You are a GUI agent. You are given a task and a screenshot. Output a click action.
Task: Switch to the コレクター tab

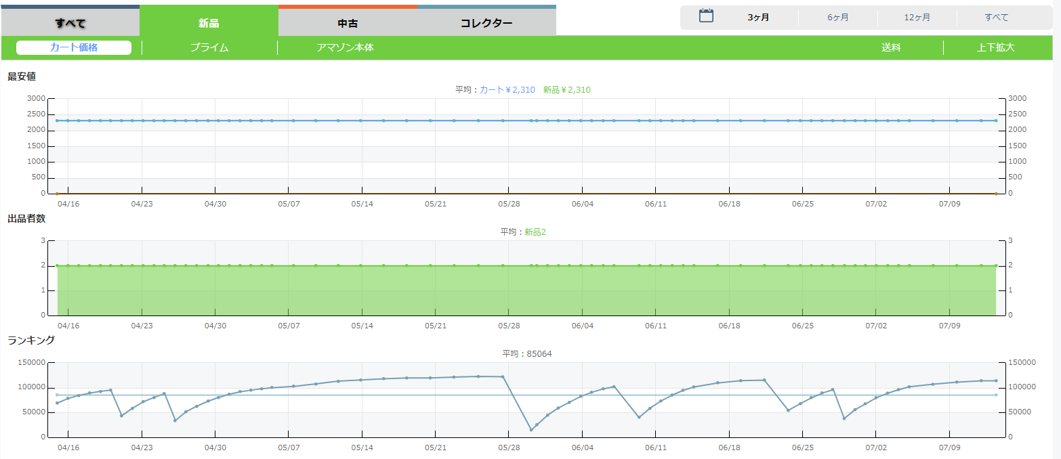click(486, 23)
